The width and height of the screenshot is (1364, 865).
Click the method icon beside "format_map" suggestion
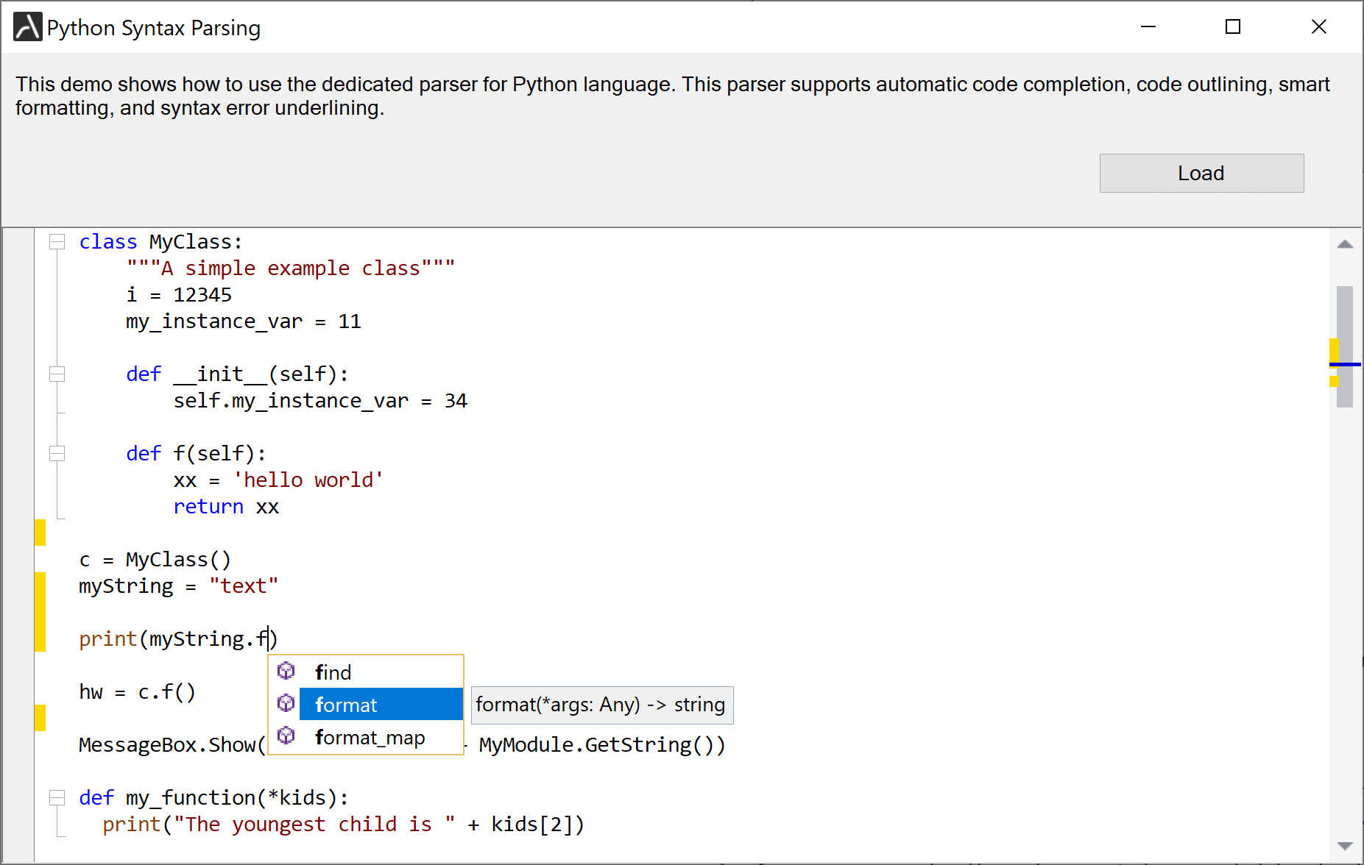tap(286, 737)
